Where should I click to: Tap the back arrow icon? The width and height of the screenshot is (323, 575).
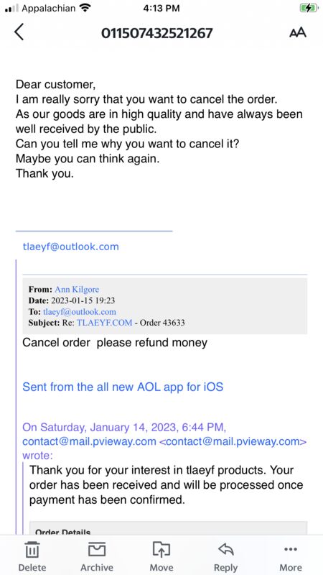(x=19, y=32)
